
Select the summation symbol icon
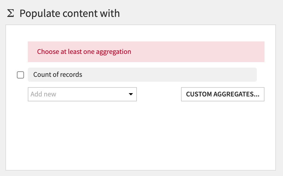click(x=10, y=13)
